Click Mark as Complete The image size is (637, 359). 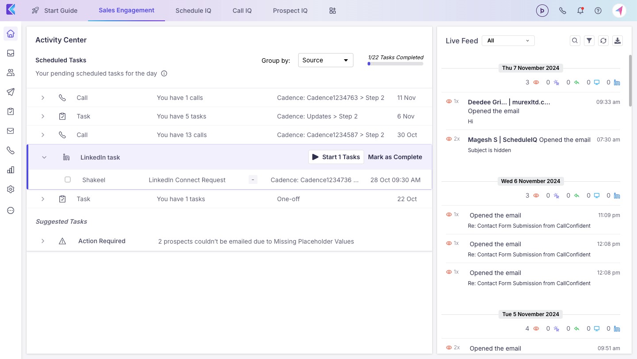[x=395, y=157]
